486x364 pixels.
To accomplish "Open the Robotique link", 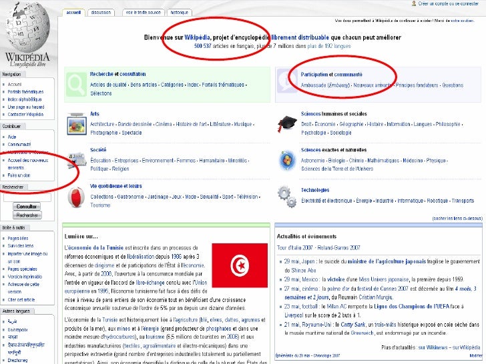I will pos(437,201).
